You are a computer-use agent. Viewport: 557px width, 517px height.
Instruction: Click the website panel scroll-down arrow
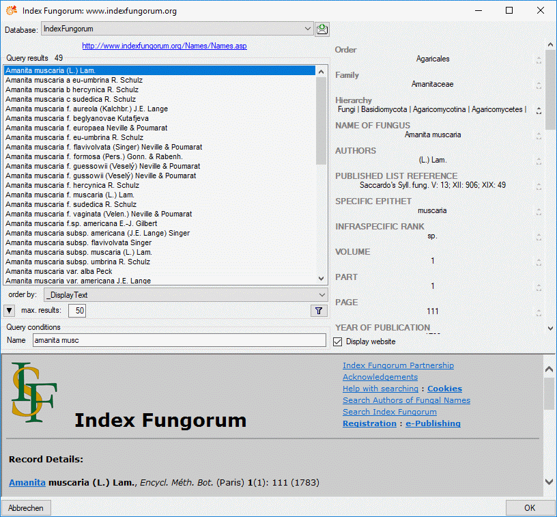pyautogui.click(x=549, y=482)
